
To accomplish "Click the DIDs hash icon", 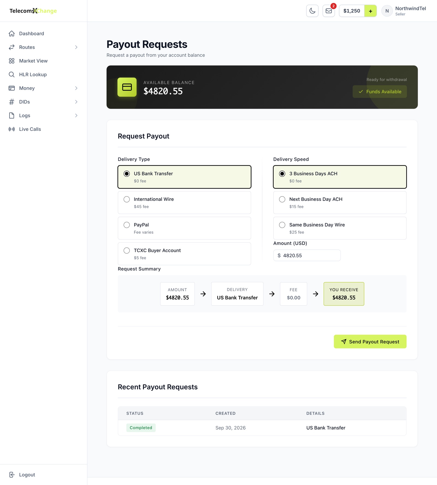I will [11, 102].
